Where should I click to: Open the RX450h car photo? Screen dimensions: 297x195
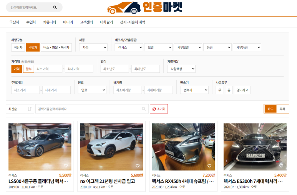tap(183, 147)
